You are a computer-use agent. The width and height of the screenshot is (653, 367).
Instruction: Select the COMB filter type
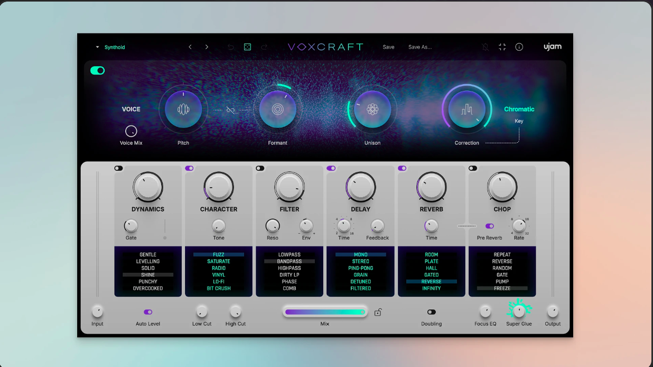[x=290, y=289]
